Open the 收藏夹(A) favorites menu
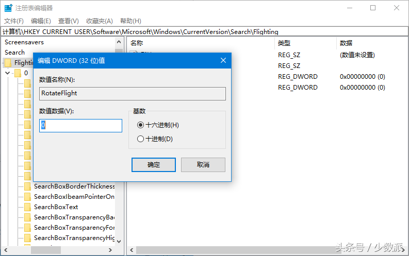This screenshot has height=256, width=409. pos(100,21)
